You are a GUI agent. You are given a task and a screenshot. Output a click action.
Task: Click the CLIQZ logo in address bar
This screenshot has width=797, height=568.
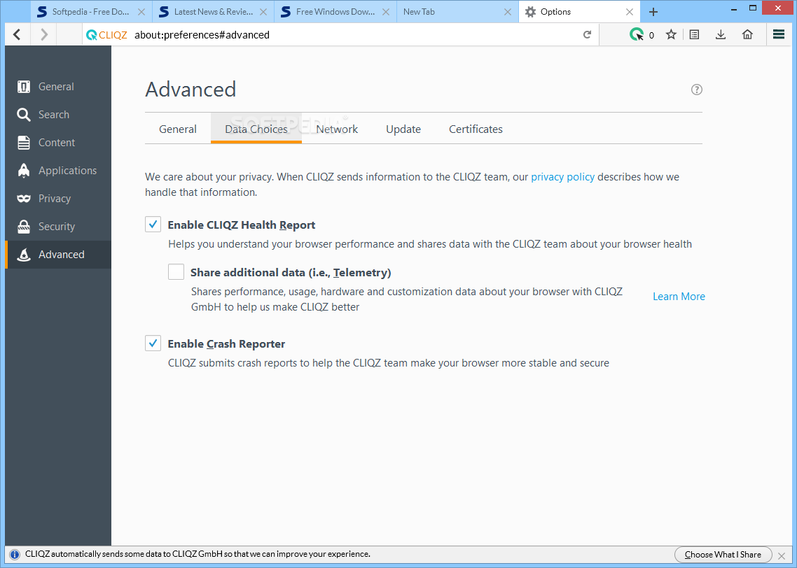click(x=106, y=35)
